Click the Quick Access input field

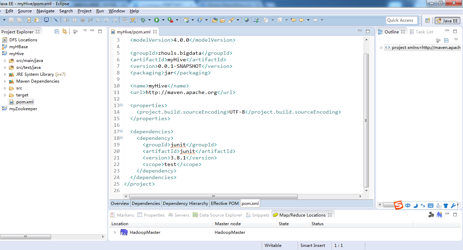pyautogui.click(x=402, y=20)
